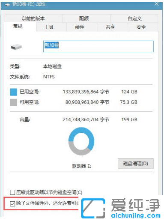
Task: Click the 80,908,963,840 字节 free value
Action: 87,102
